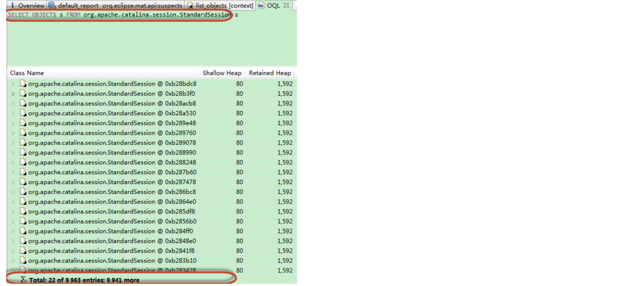Screen dimensions: 627x286
Task: Click the object icon for StandardSession @ 0xb28acb8
Action: pyautogui.click(x=23, y=103)
